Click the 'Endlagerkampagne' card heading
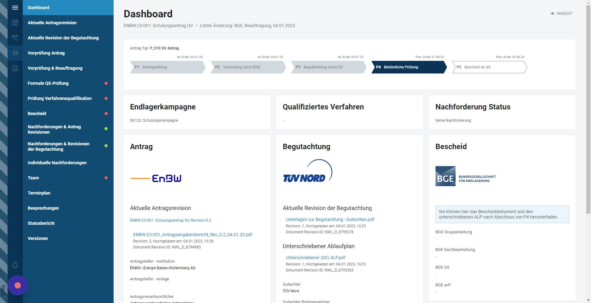Screen dimensions: 591x303 tap(163, 107)
